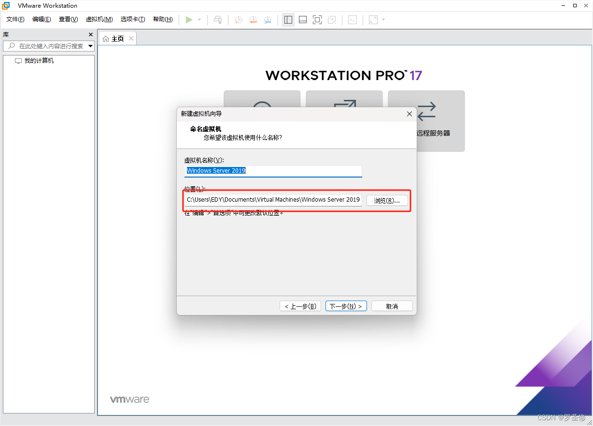Image resolution: width=593 pixels, height=426 pixels.
Task: Click the full screen mode icon
Action: (317, 20)
